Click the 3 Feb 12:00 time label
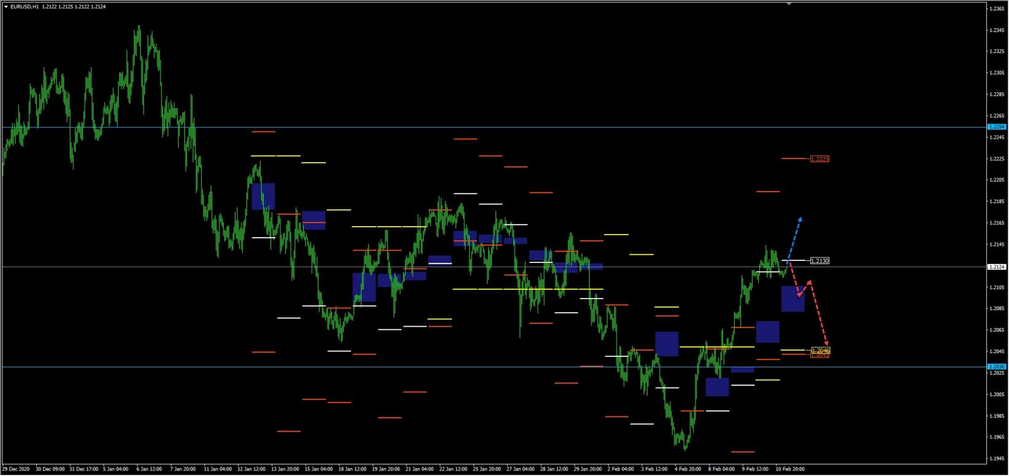 654,469
